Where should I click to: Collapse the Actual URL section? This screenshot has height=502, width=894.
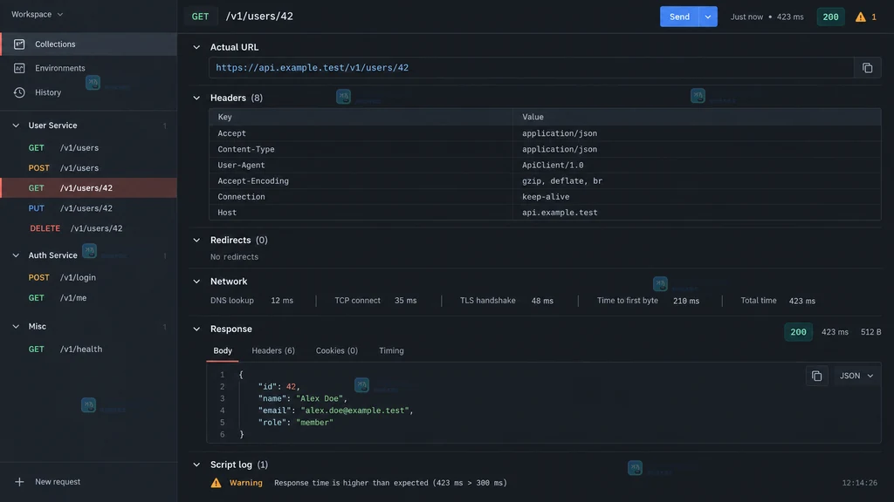(x=196, y=47)
